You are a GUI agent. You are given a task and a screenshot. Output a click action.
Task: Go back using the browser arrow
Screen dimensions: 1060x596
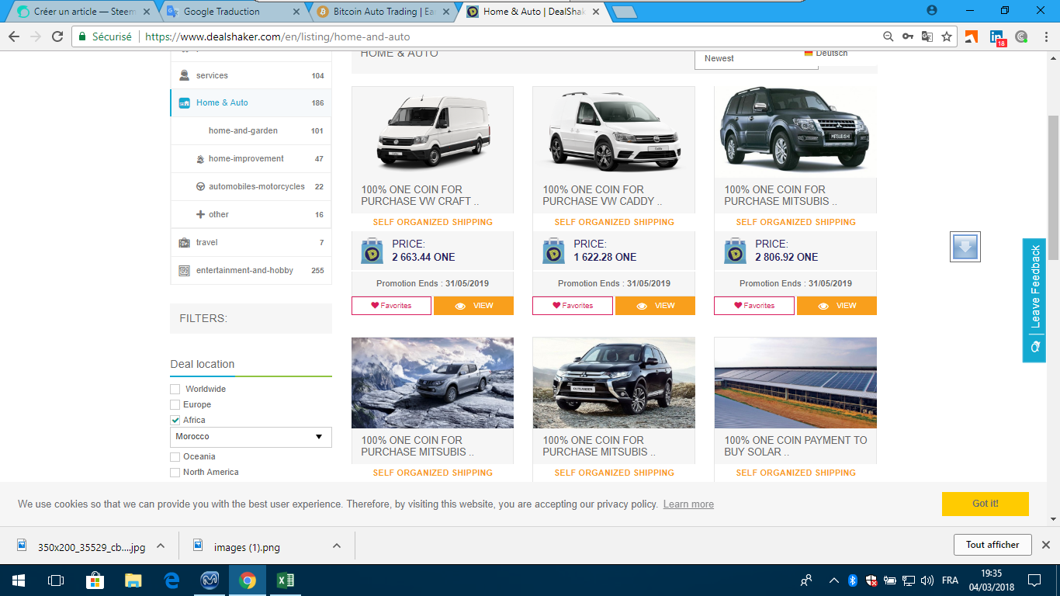[14, 36]
